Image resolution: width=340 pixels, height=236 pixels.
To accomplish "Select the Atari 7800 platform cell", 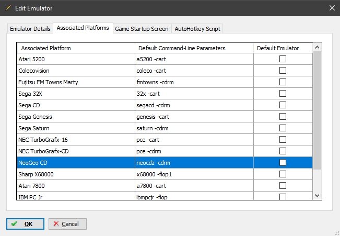I will click(x=76, y=186).
